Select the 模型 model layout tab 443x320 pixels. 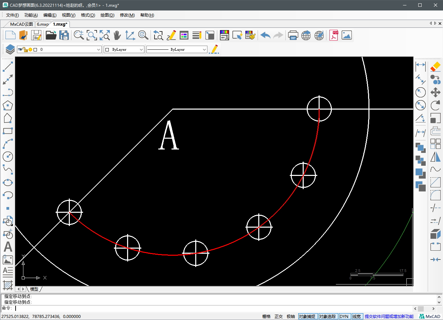tap(34, 289)
